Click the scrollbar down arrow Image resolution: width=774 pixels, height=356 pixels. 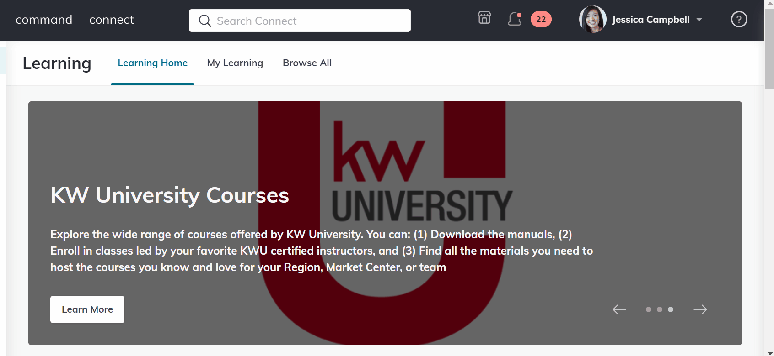pyautogui.click(x=769, y=352)
